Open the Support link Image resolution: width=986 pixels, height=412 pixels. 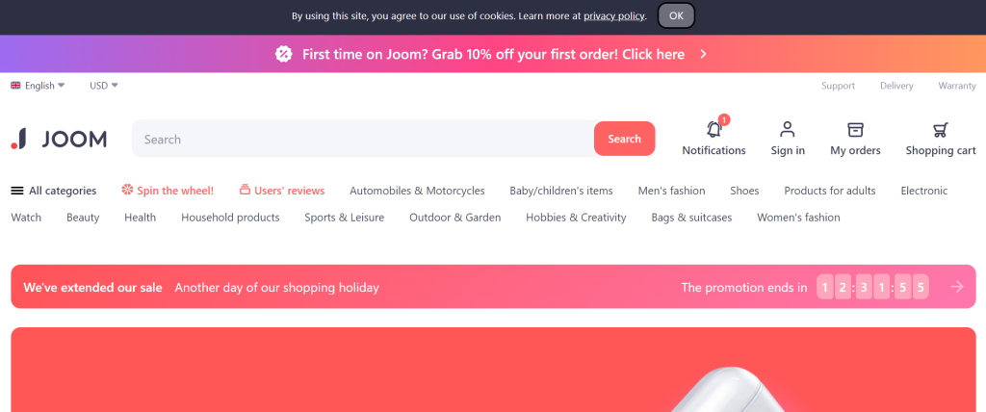[838, 86]
